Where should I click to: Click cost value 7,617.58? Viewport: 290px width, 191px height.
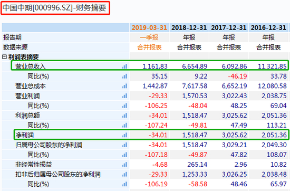coord(195,86)
